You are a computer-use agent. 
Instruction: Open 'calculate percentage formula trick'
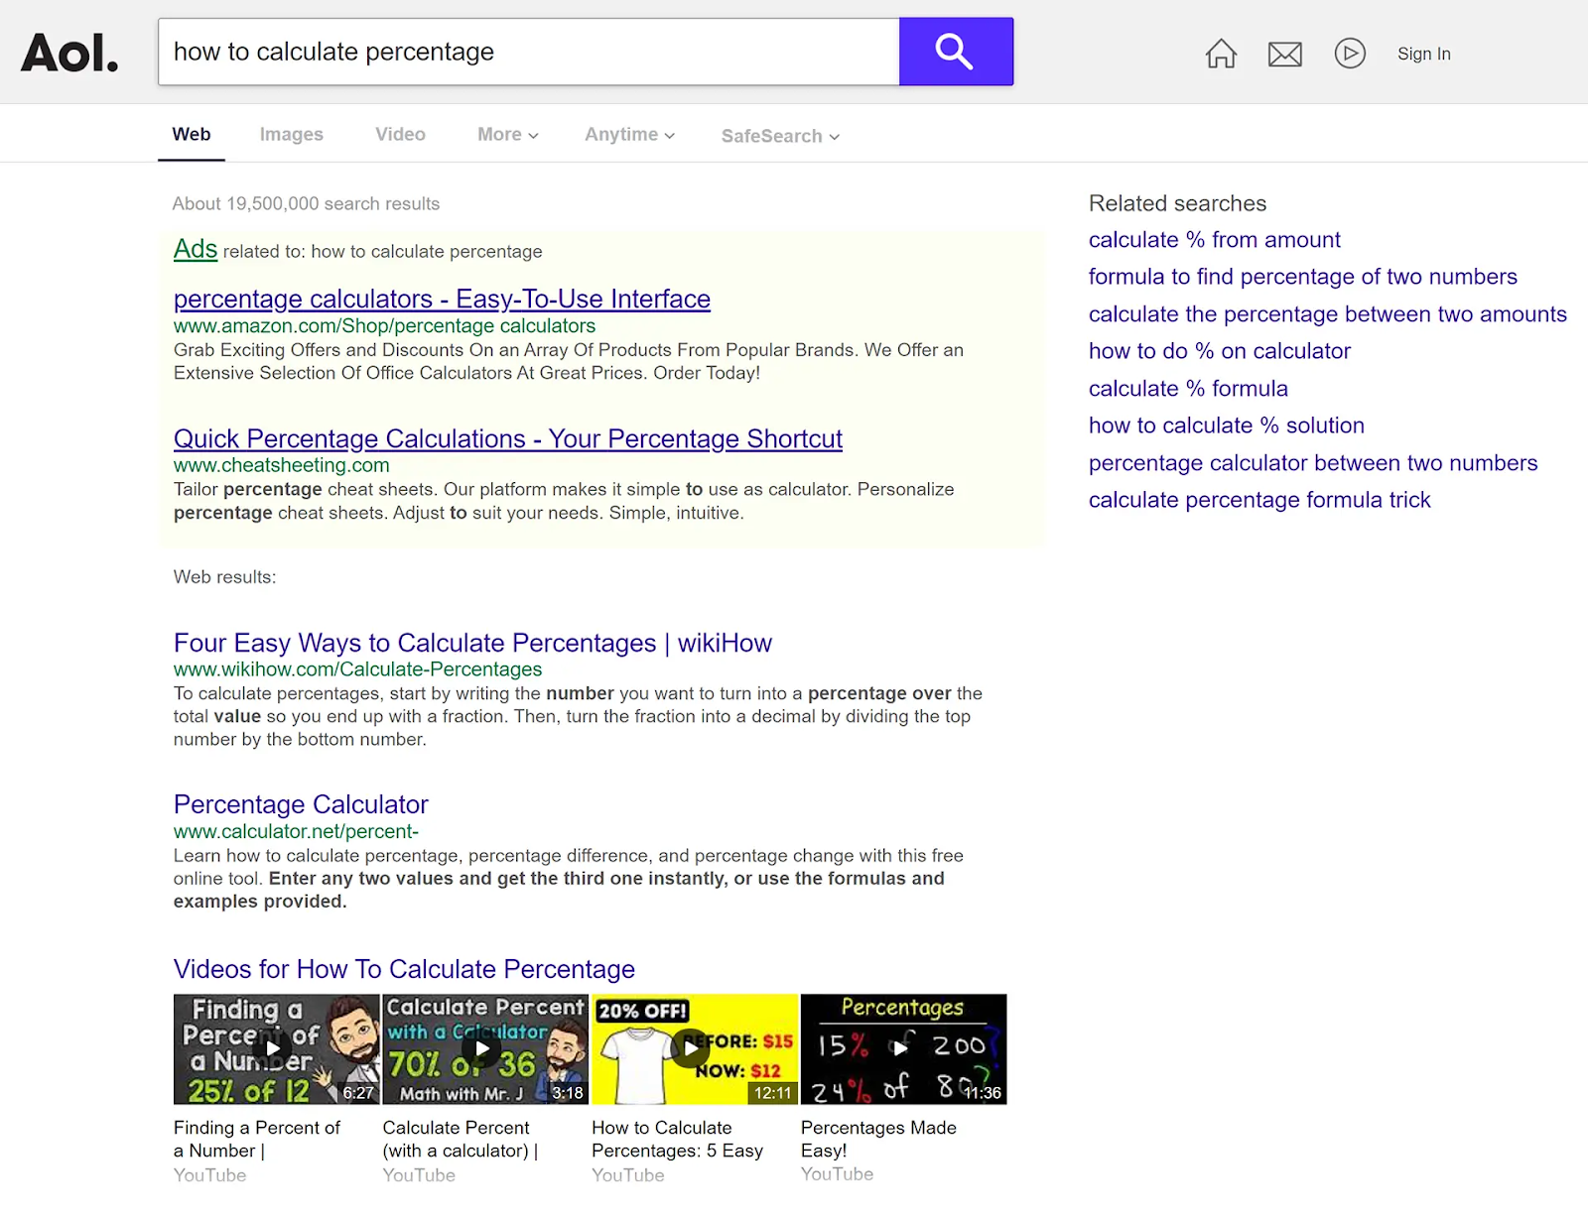1258,500
